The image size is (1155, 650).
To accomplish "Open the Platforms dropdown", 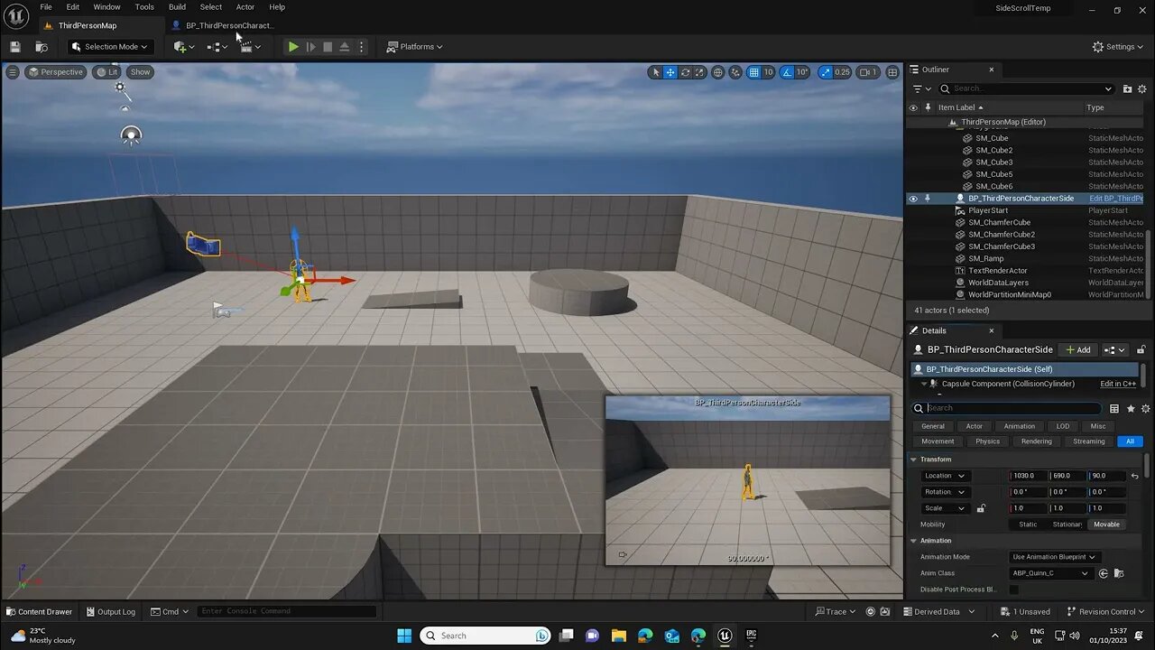I will pos(415,46).
